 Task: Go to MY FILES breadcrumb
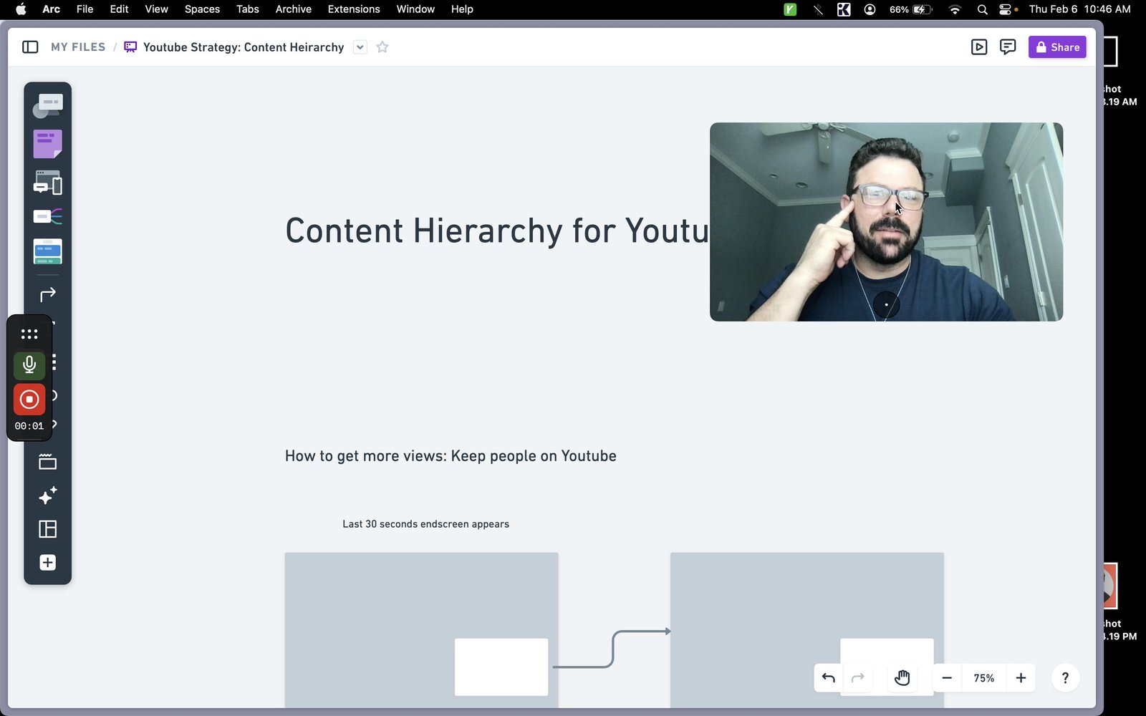[x=78, y=47]
